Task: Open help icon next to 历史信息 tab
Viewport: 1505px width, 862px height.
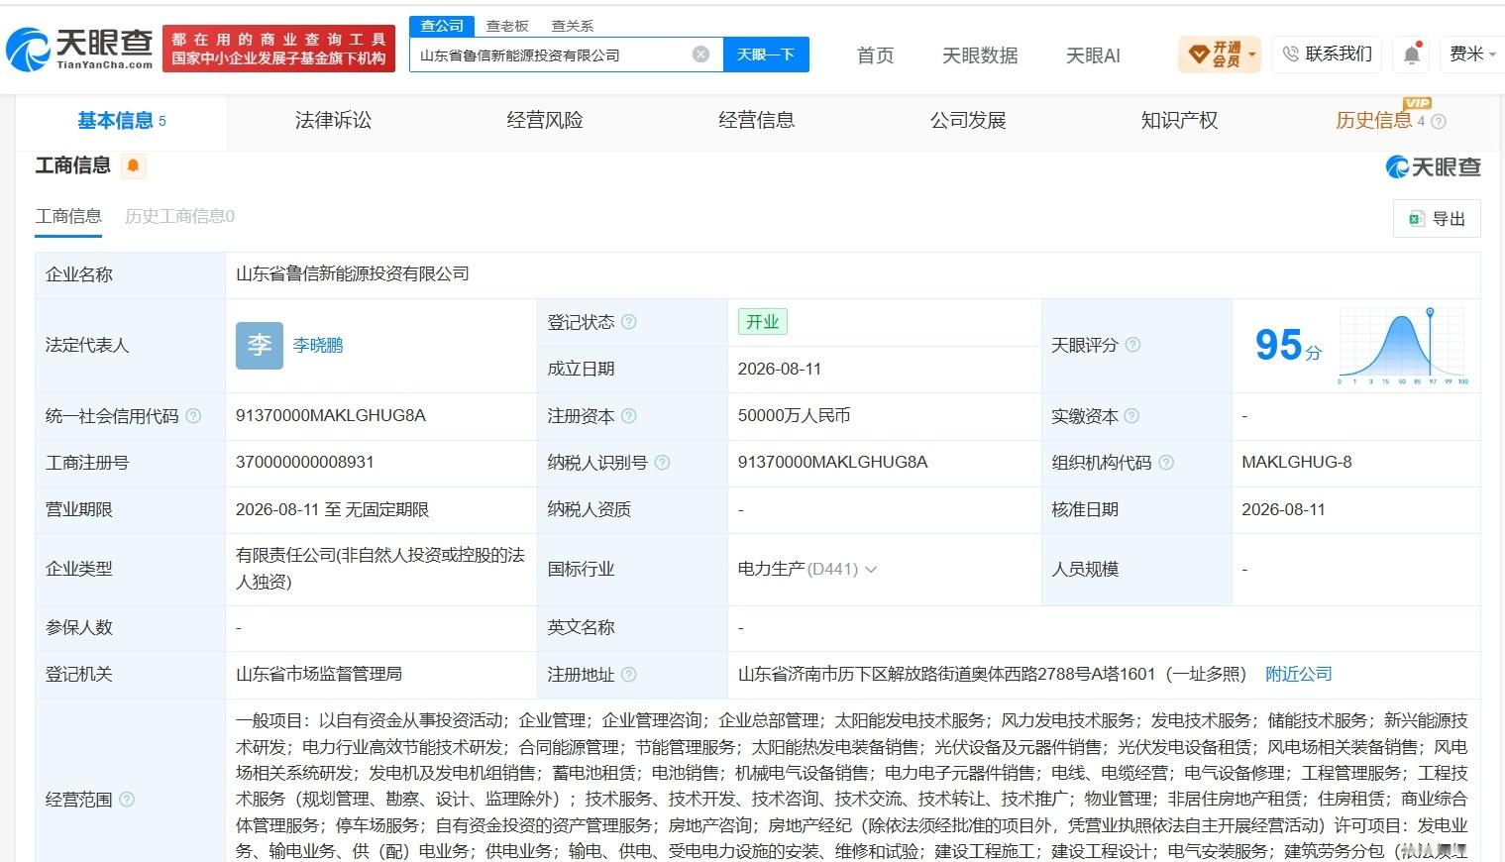Action: pyautogui.click(x=1439, y=122)
